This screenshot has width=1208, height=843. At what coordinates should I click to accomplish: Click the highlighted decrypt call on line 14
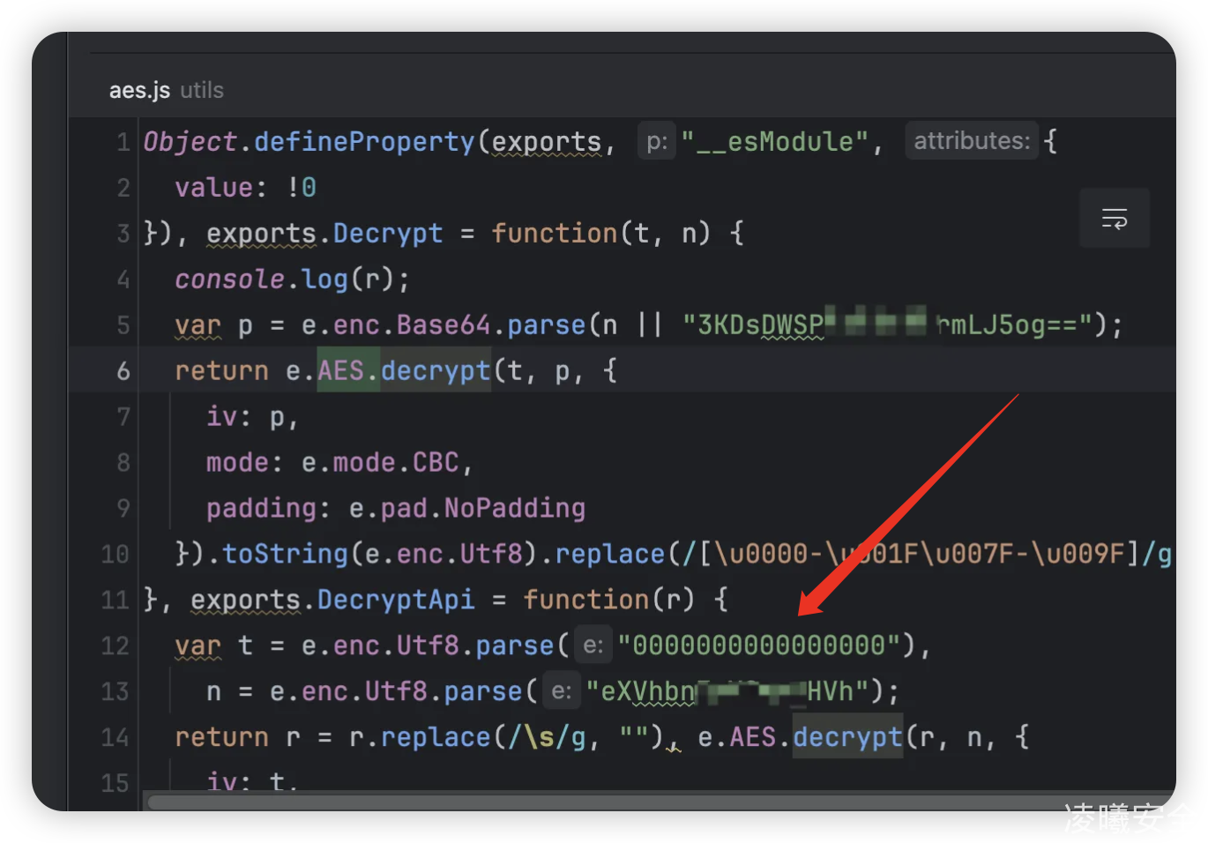pos(847,737)
